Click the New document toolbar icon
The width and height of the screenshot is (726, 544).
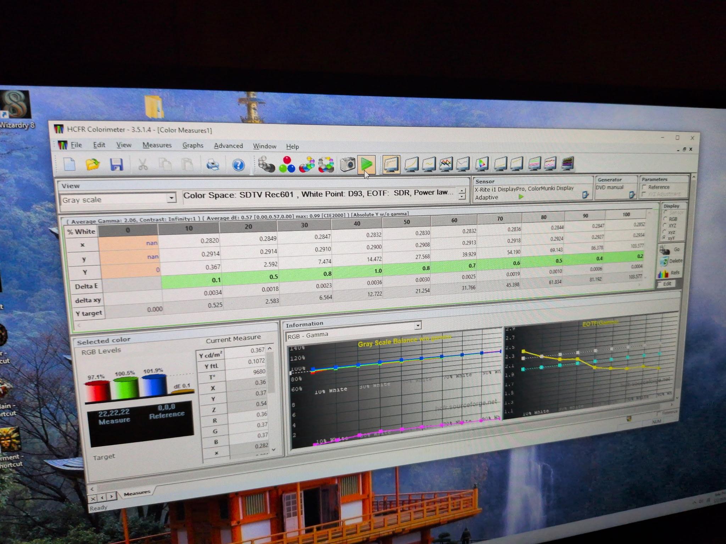click(69, 164)
